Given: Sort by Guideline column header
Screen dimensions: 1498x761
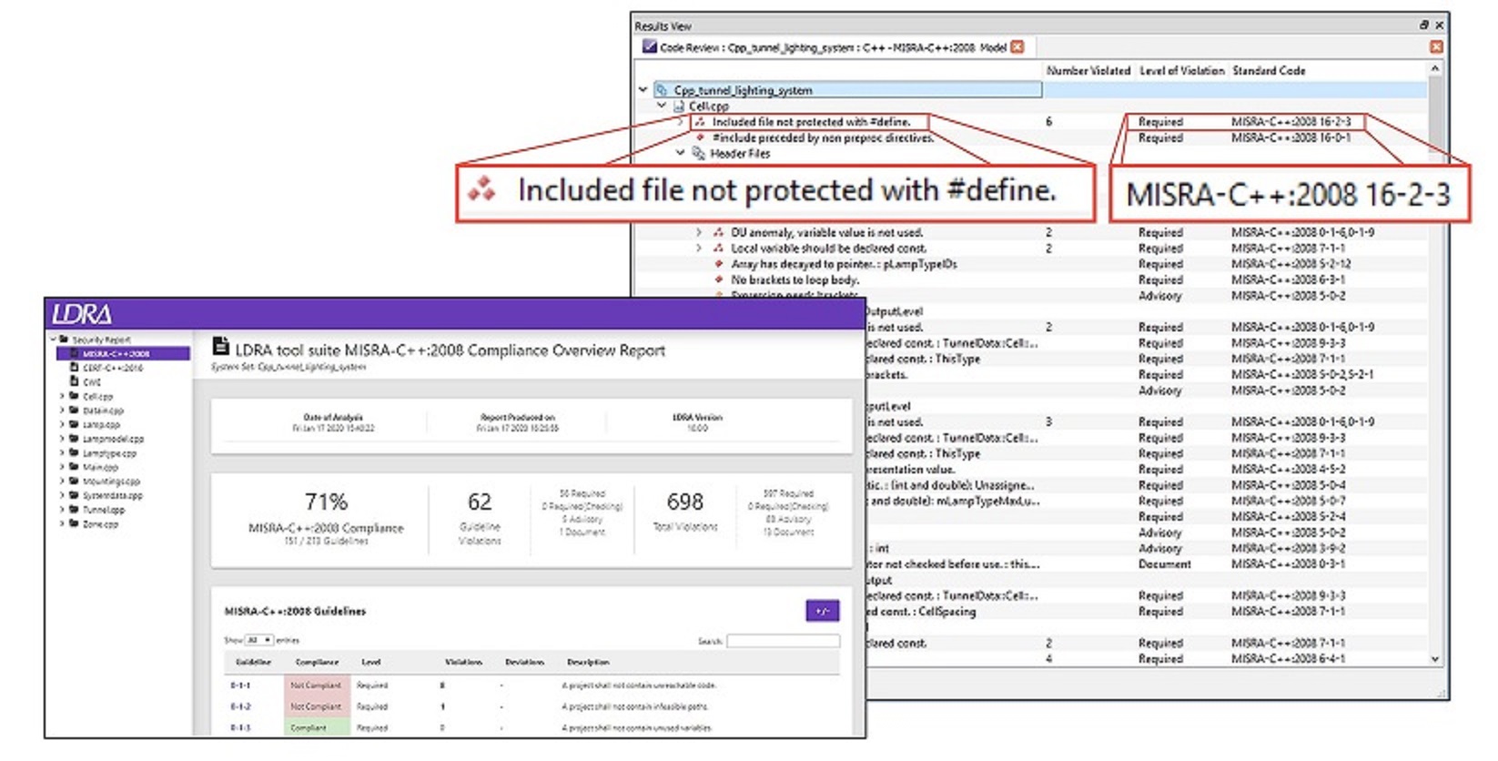Looking at the screenshot, I should point(253,662).
